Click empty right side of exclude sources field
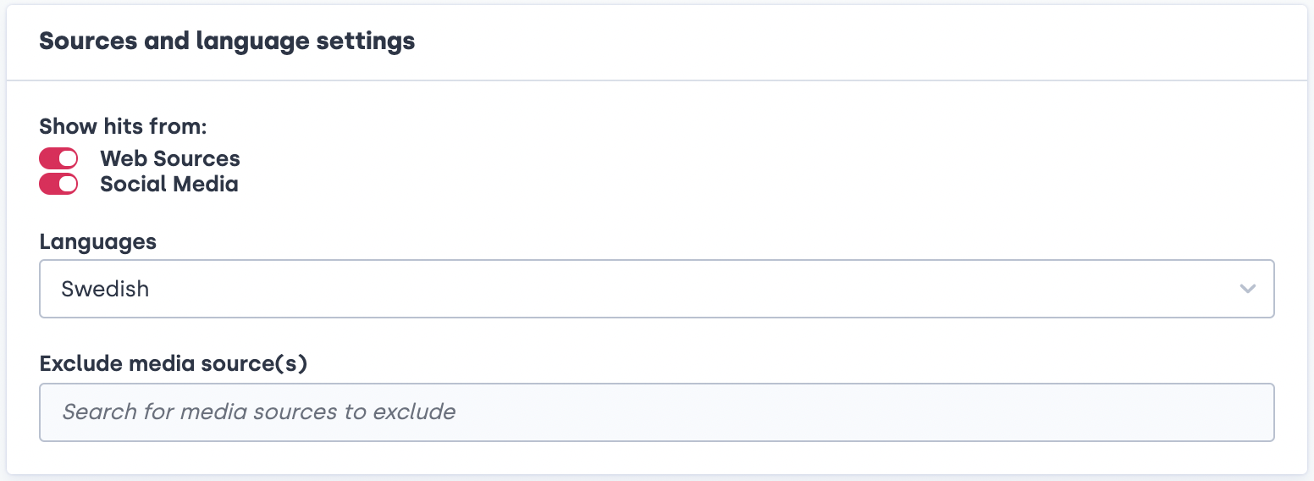1314x481 pixels. pos(1016,412)
